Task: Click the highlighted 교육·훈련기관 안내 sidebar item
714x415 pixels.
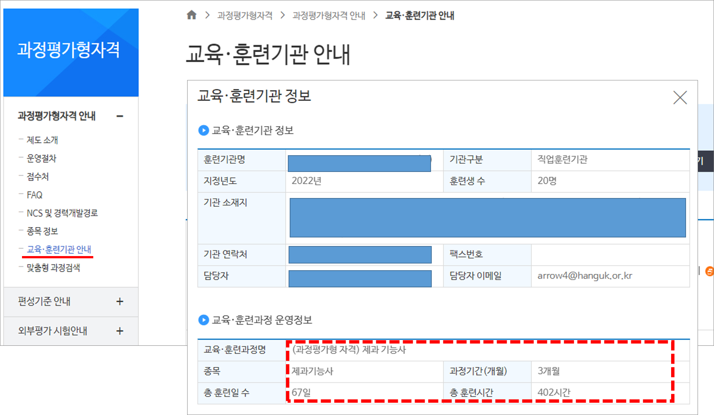Action: pos(60,249)
